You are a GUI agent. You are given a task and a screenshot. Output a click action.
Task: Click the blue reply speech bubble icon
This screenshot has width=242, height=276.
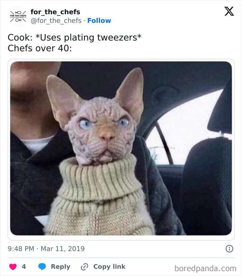42,267
